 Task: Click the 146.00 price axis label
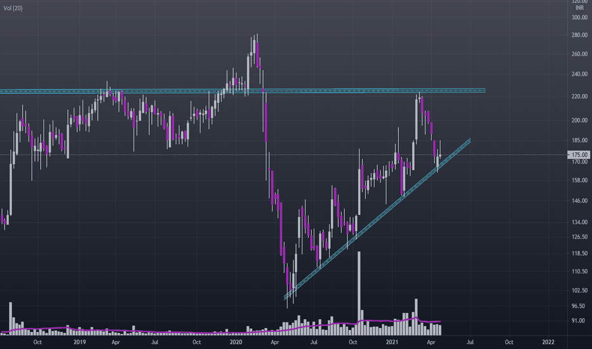(x=579, y=201)
